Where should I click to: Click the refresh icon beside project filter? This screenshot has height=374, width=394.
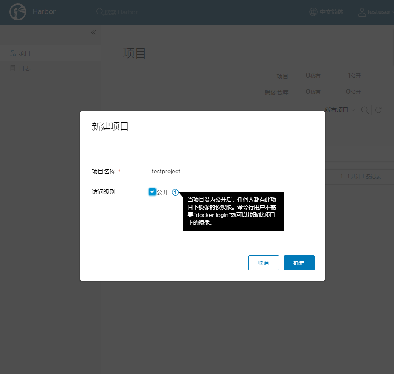pos(378,110)
